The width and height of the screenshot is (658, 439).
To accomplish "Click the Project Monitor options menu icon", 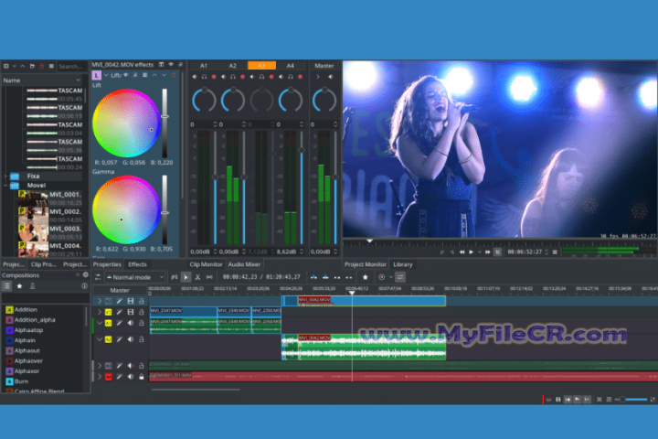I will [x=555, y=252].
